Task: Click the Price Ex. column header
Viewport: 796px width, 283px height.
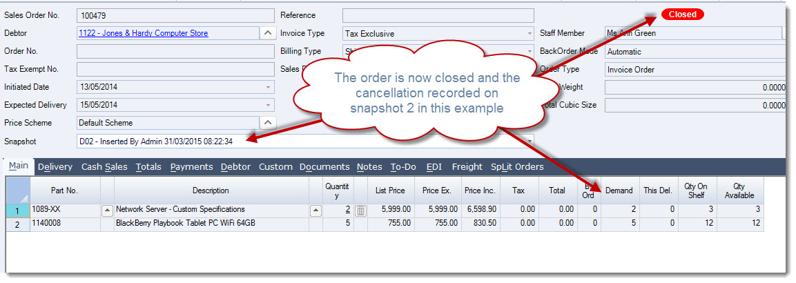Action: click(436, 191)
